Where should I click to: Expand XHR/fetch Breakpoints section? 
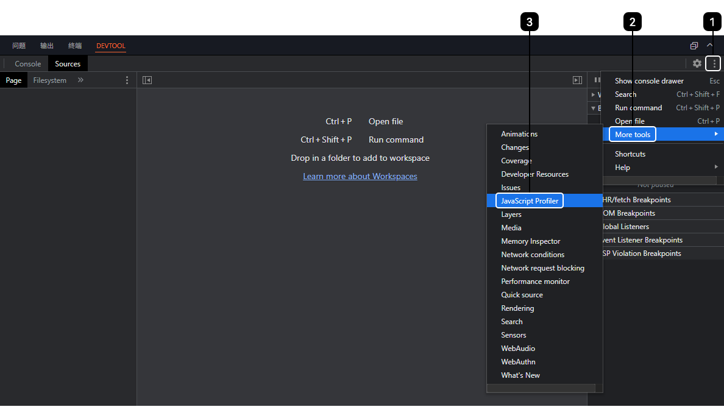(663, 199)
